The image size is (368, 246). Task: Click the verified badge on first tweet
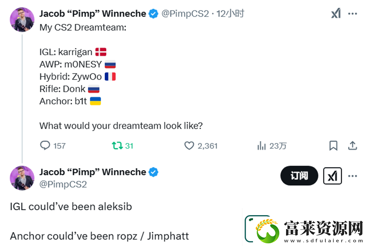pos(154,14)
